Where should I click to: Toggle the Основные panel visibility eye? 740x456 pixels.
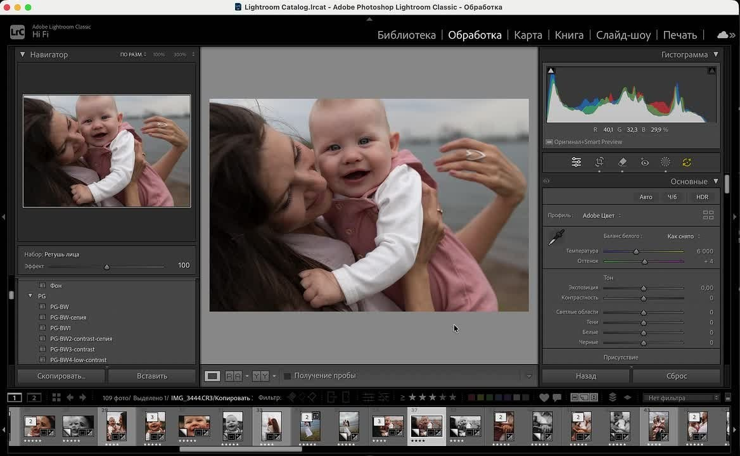[546, 182]
